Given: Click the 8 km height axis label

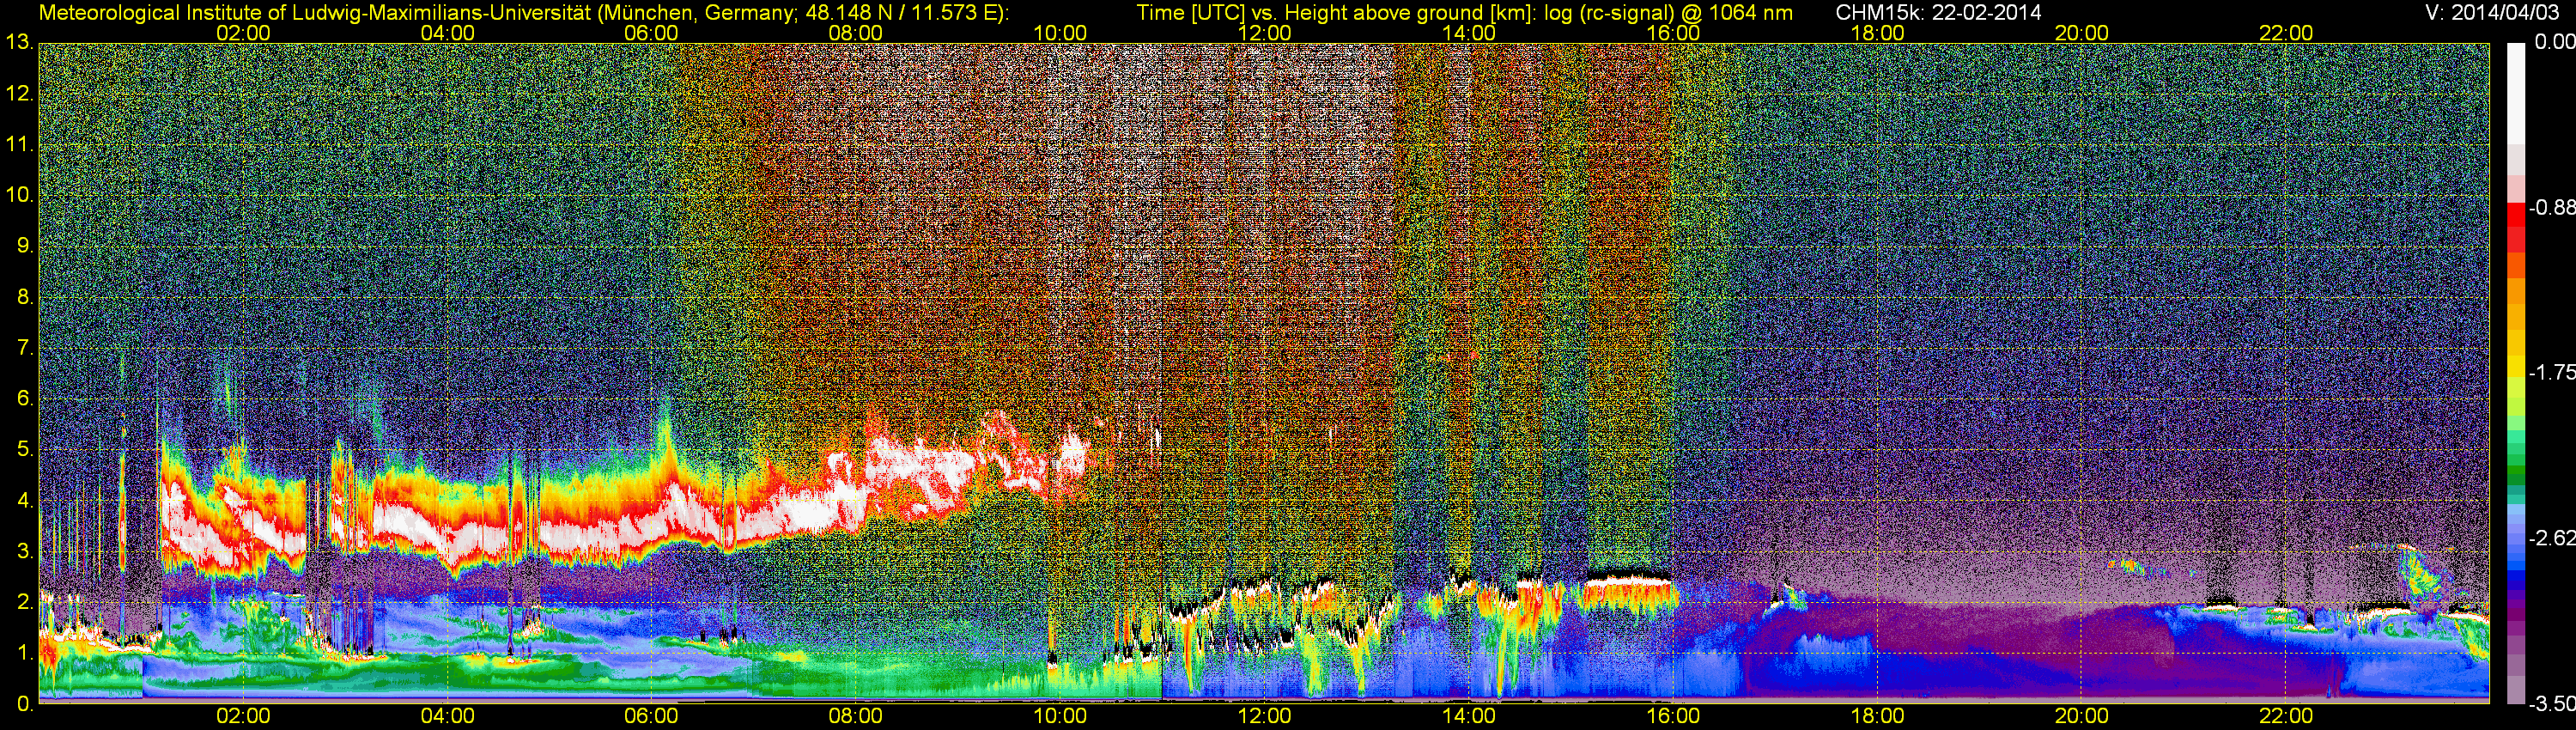Looking at the screenshot, I should point(24,296).
